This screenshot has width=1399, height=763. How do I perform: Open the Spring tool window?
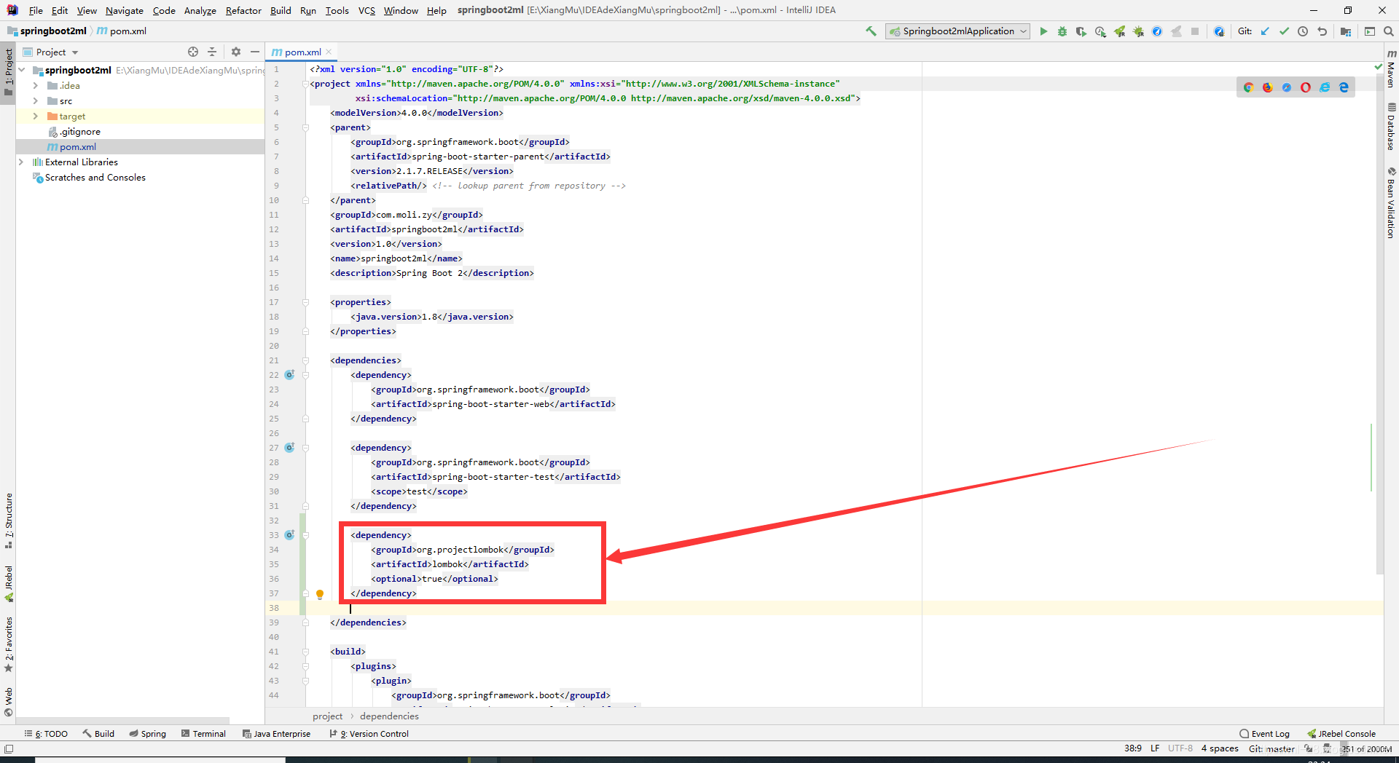pyautogui.click(x=148, y=734)
